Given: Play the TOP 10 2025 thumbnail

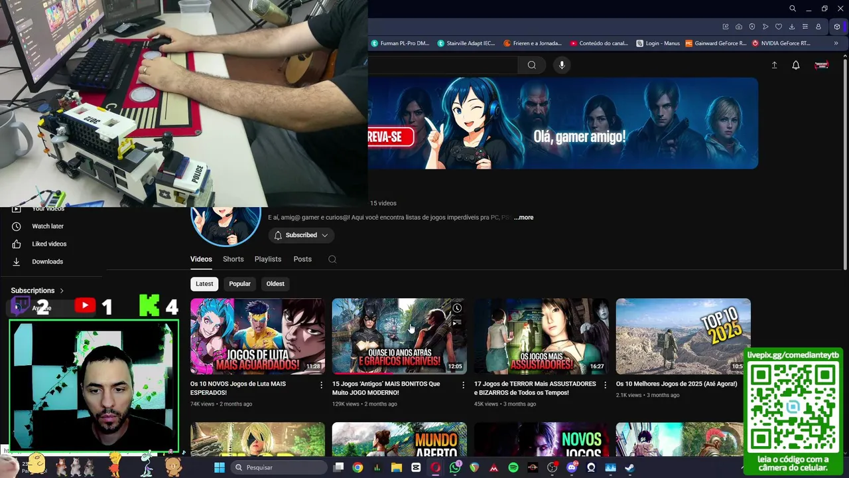Looking at the screenshot, I should point(683,336).
